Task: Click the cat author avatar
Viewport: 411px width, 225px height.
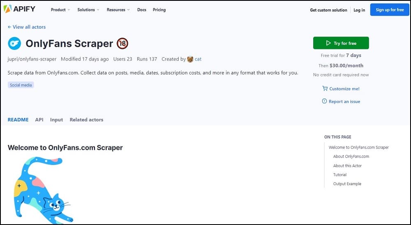Action: (x=190, y=59)
